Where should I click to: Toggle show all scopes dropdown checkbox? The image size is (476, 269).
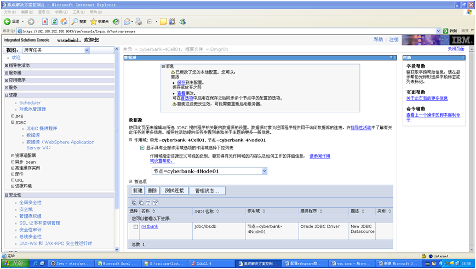click(142, 148)
